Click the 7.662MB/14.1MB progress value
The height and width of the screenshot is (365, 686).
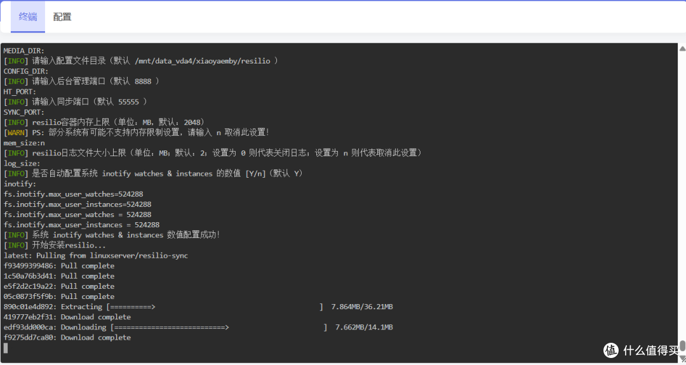(364, 327)
